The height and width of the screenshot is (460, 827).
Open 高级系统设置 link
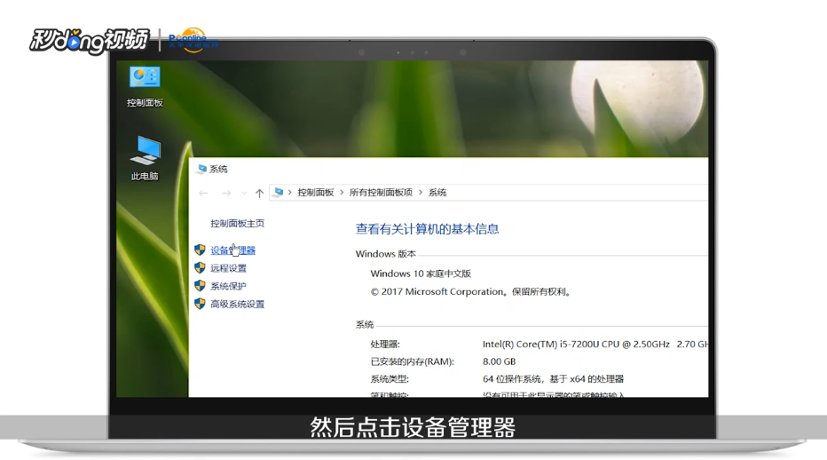tap(237, 305)
